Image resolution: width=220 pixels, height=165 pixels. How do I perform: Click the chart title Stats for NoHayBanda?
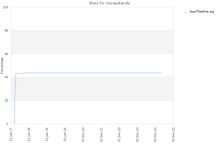click(109, 3)
